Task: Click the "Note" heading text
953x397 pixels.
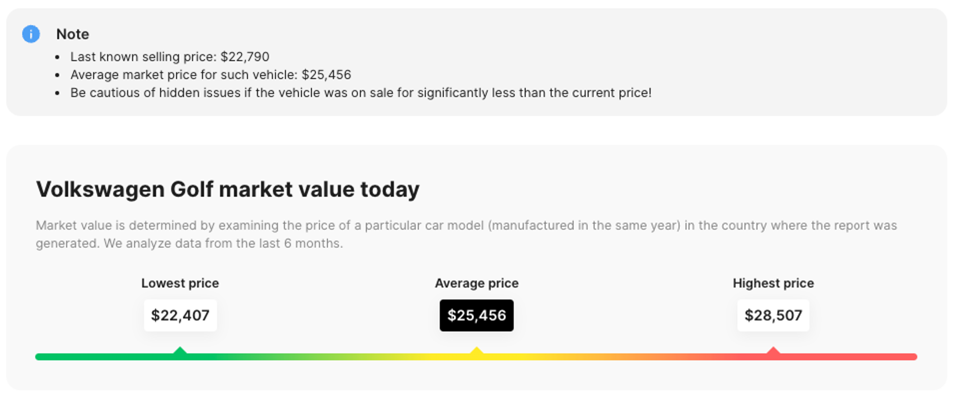Action: tap(72, 34)
